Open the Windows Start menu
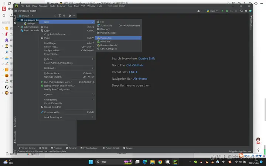Screen dimensions: 266x166 coord(91,162)
